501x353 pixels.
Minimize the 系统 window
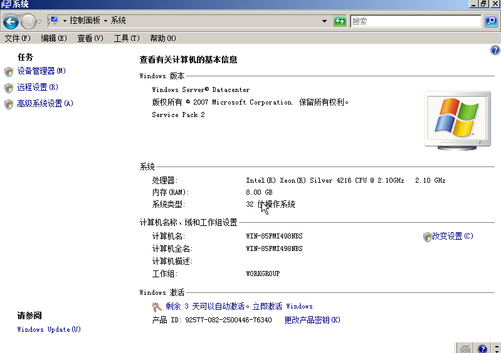(x=473, y=4)
